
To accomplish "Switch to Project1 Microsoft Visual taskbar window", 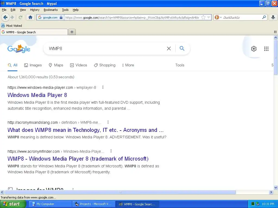I will click(94, 204).
